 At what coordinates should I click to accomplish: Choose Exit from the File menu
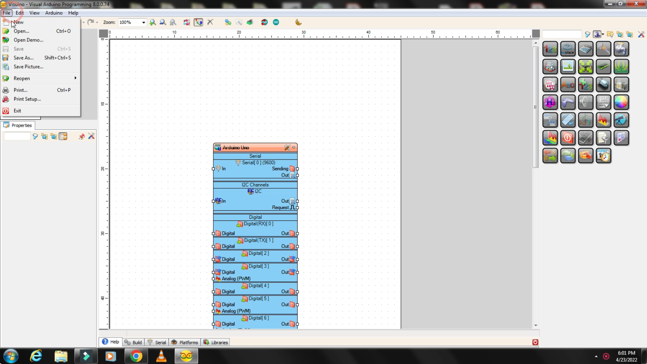coord(40,111)
